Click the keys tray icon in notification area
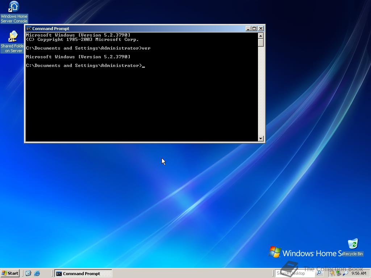This screenshot has width=371, height=278. [333, 274]
